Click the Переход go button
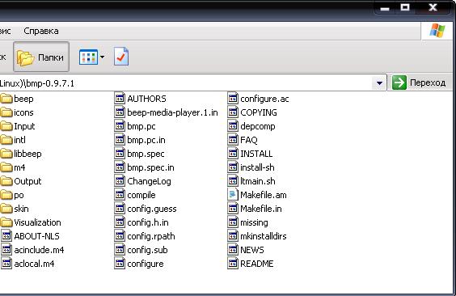Screen dimensions: 456x296 pos(419,82)
